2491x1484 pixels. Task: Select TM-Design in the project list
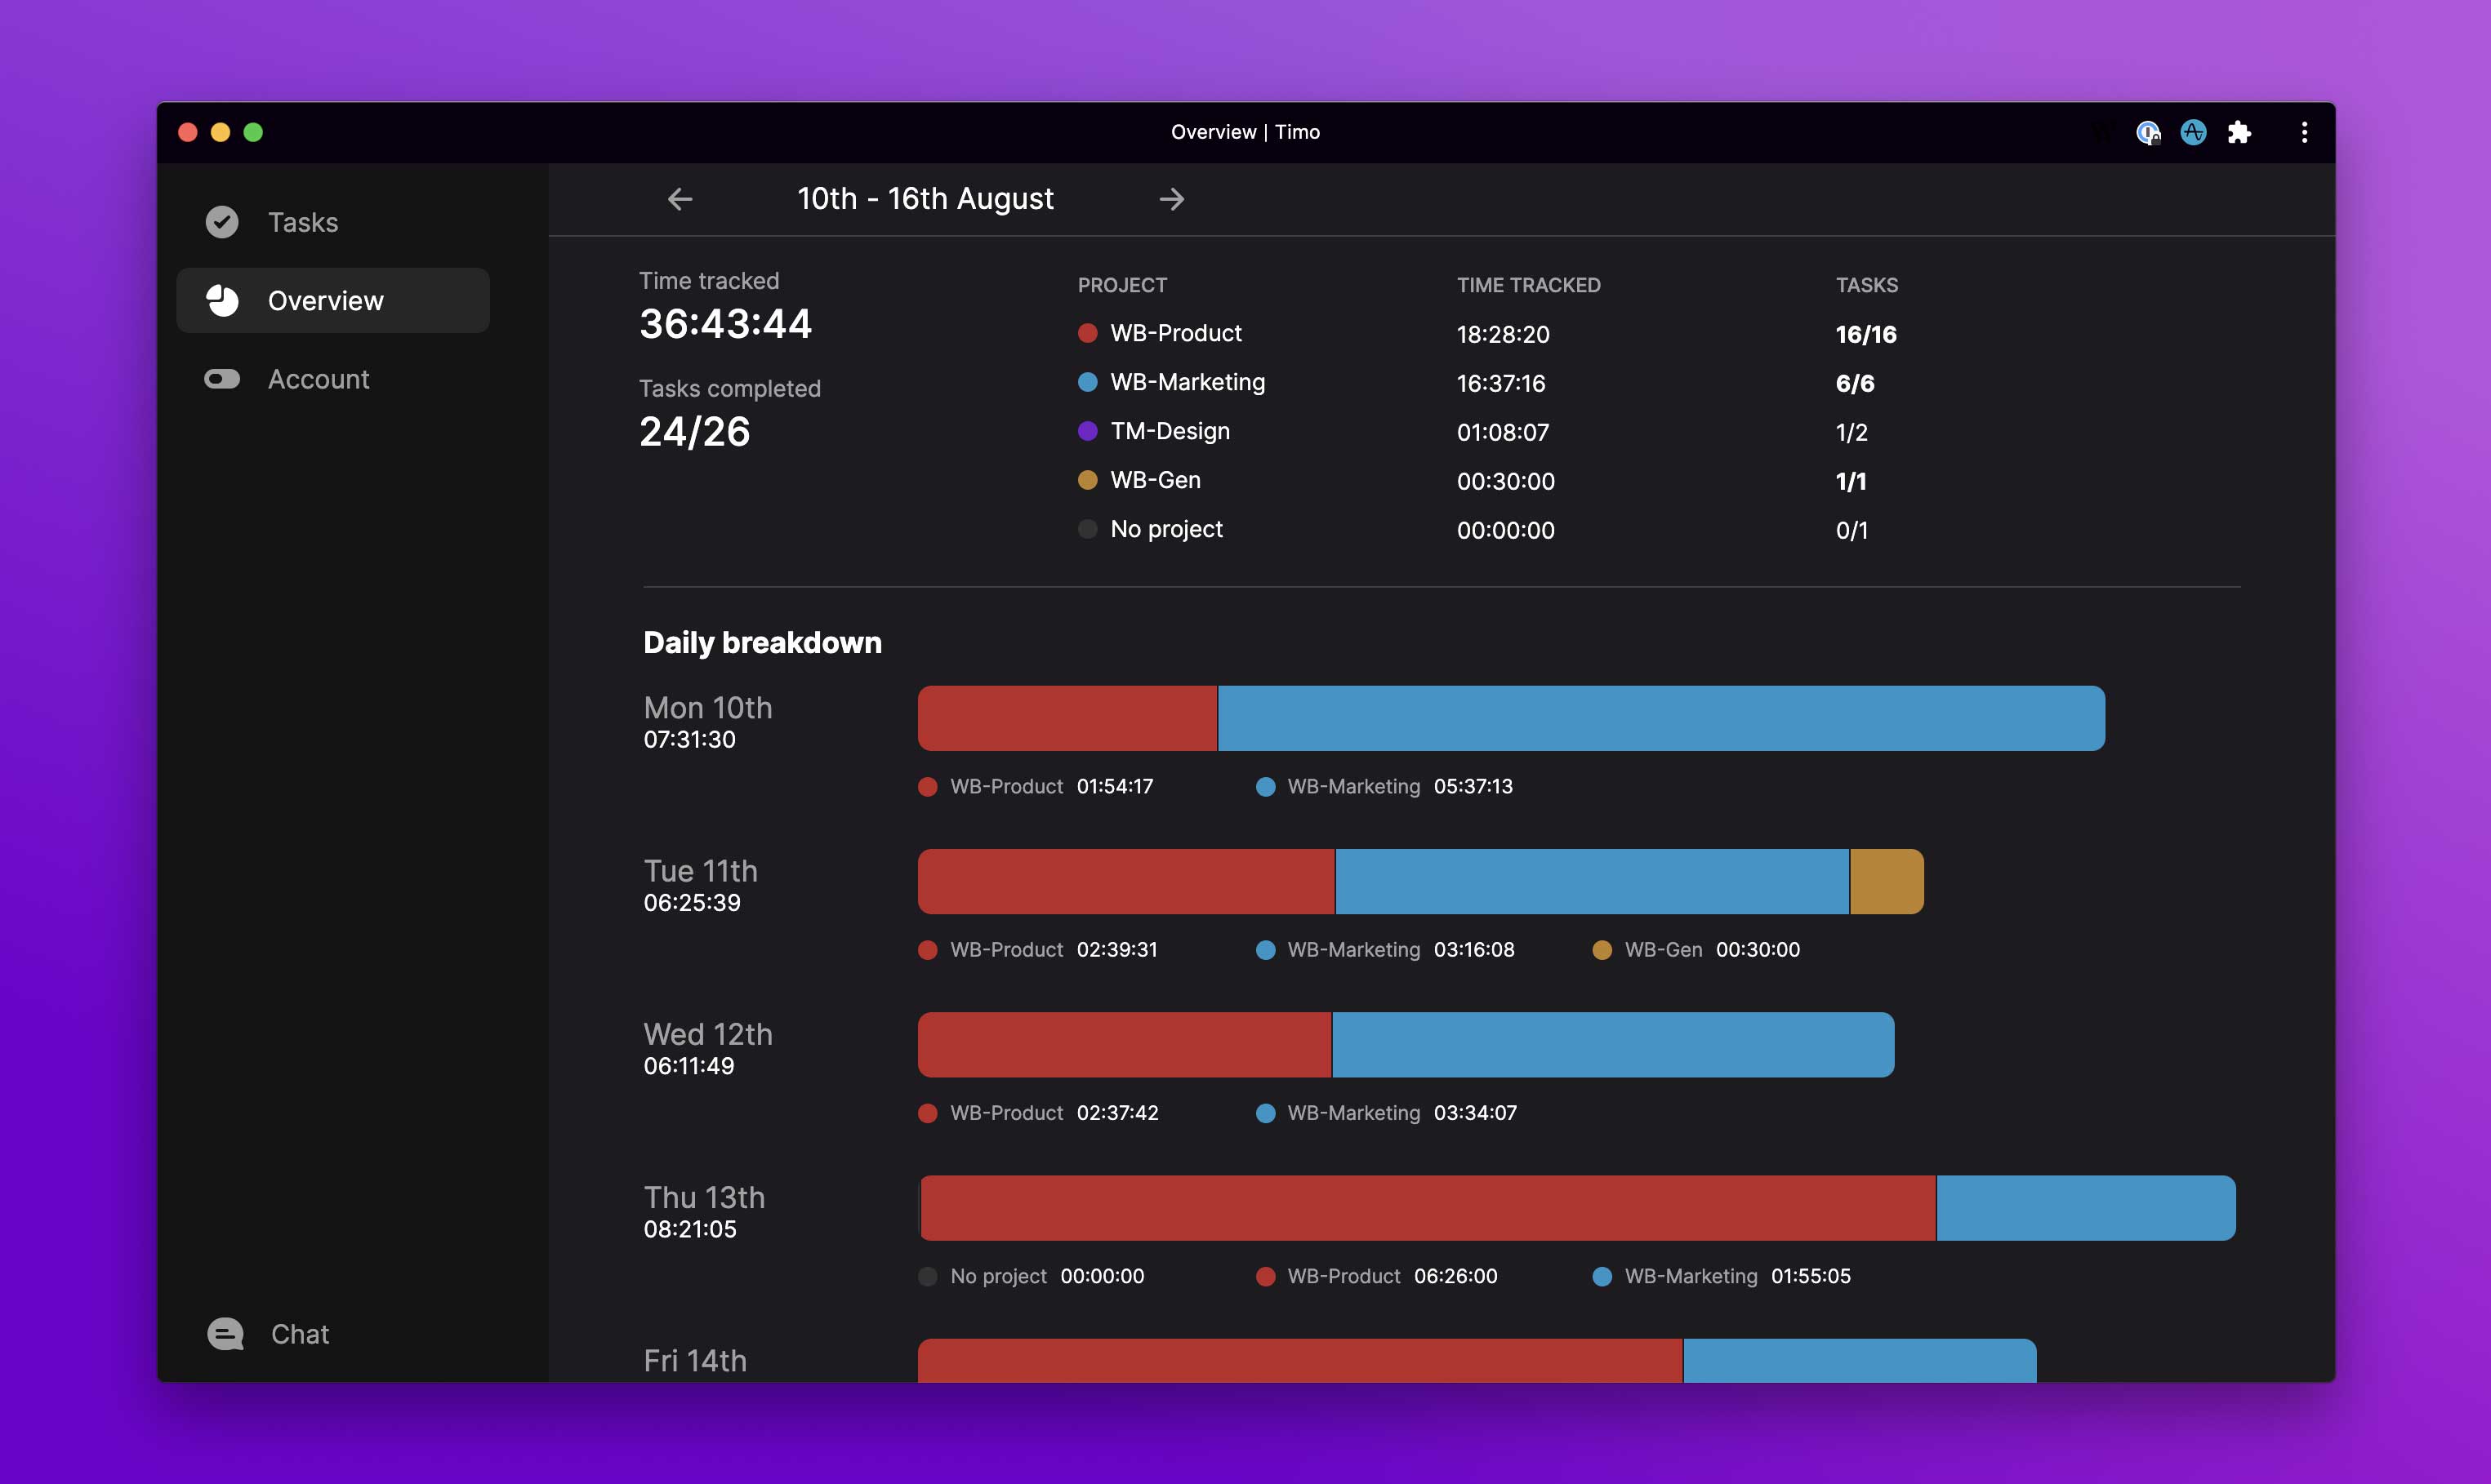1170,431
